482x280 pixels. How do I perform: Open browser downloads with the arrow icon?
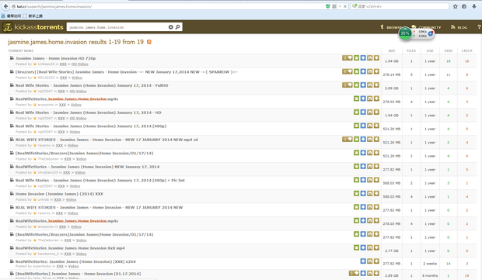(473, 6)
